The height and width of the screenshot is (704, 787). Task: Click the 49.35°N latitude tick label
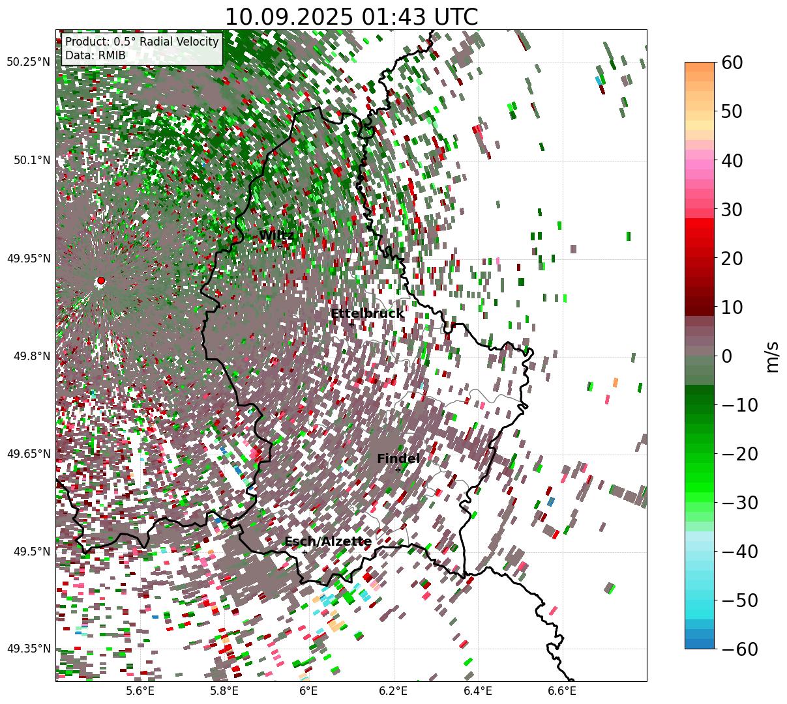coord(28,649)
